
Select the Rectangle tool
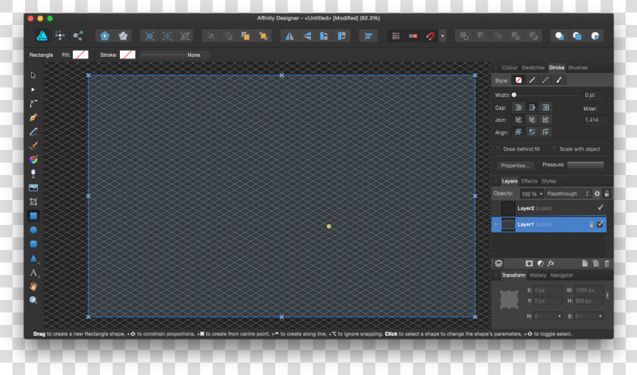[33, 216]
